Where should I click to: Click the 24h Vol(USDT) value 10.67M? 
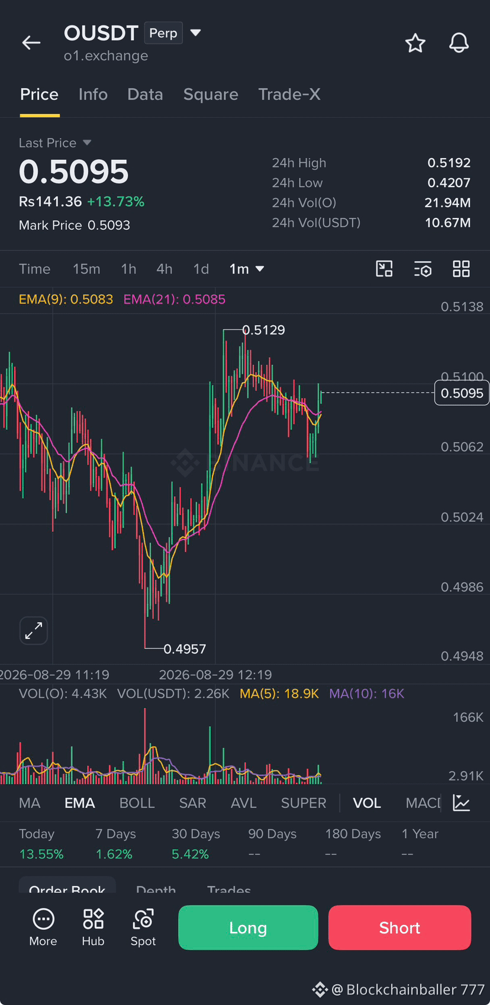tap(448, 223)
